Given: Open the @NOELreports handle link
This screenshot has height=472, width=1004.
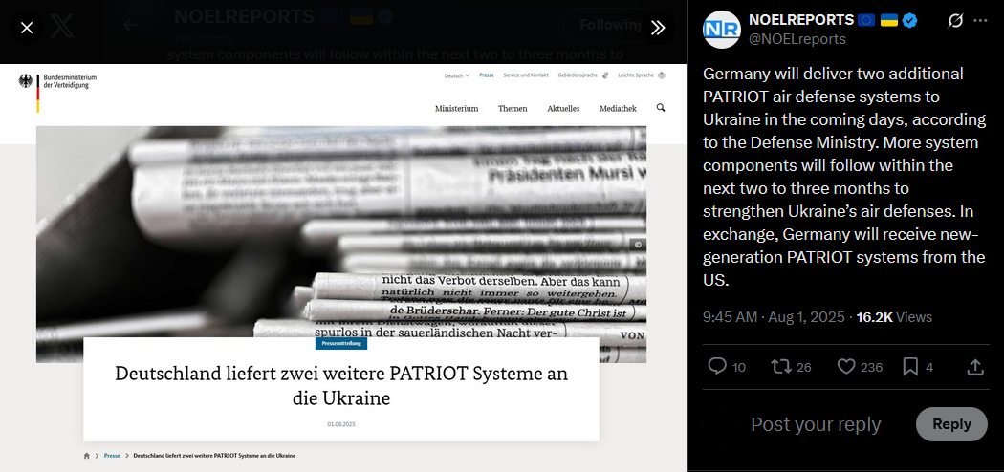Looking at the screenshot, I should (x=797, y=39).
